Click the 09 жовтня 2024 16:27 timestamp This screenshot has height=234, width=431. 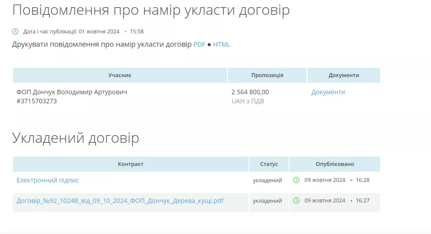click(x=337, y=200)
